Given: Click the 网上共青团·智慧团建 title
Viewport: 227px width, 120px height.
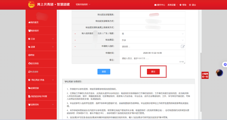Looking at the screenshot, I should coord(54,4).
